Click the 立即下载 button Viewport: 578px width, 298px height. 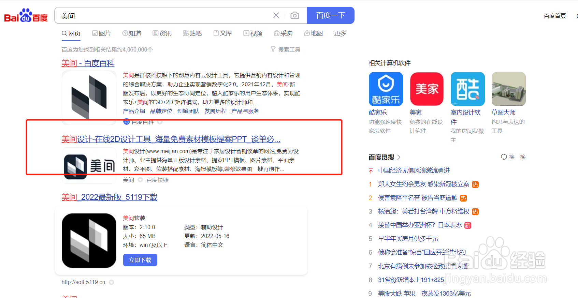[140, 260]
